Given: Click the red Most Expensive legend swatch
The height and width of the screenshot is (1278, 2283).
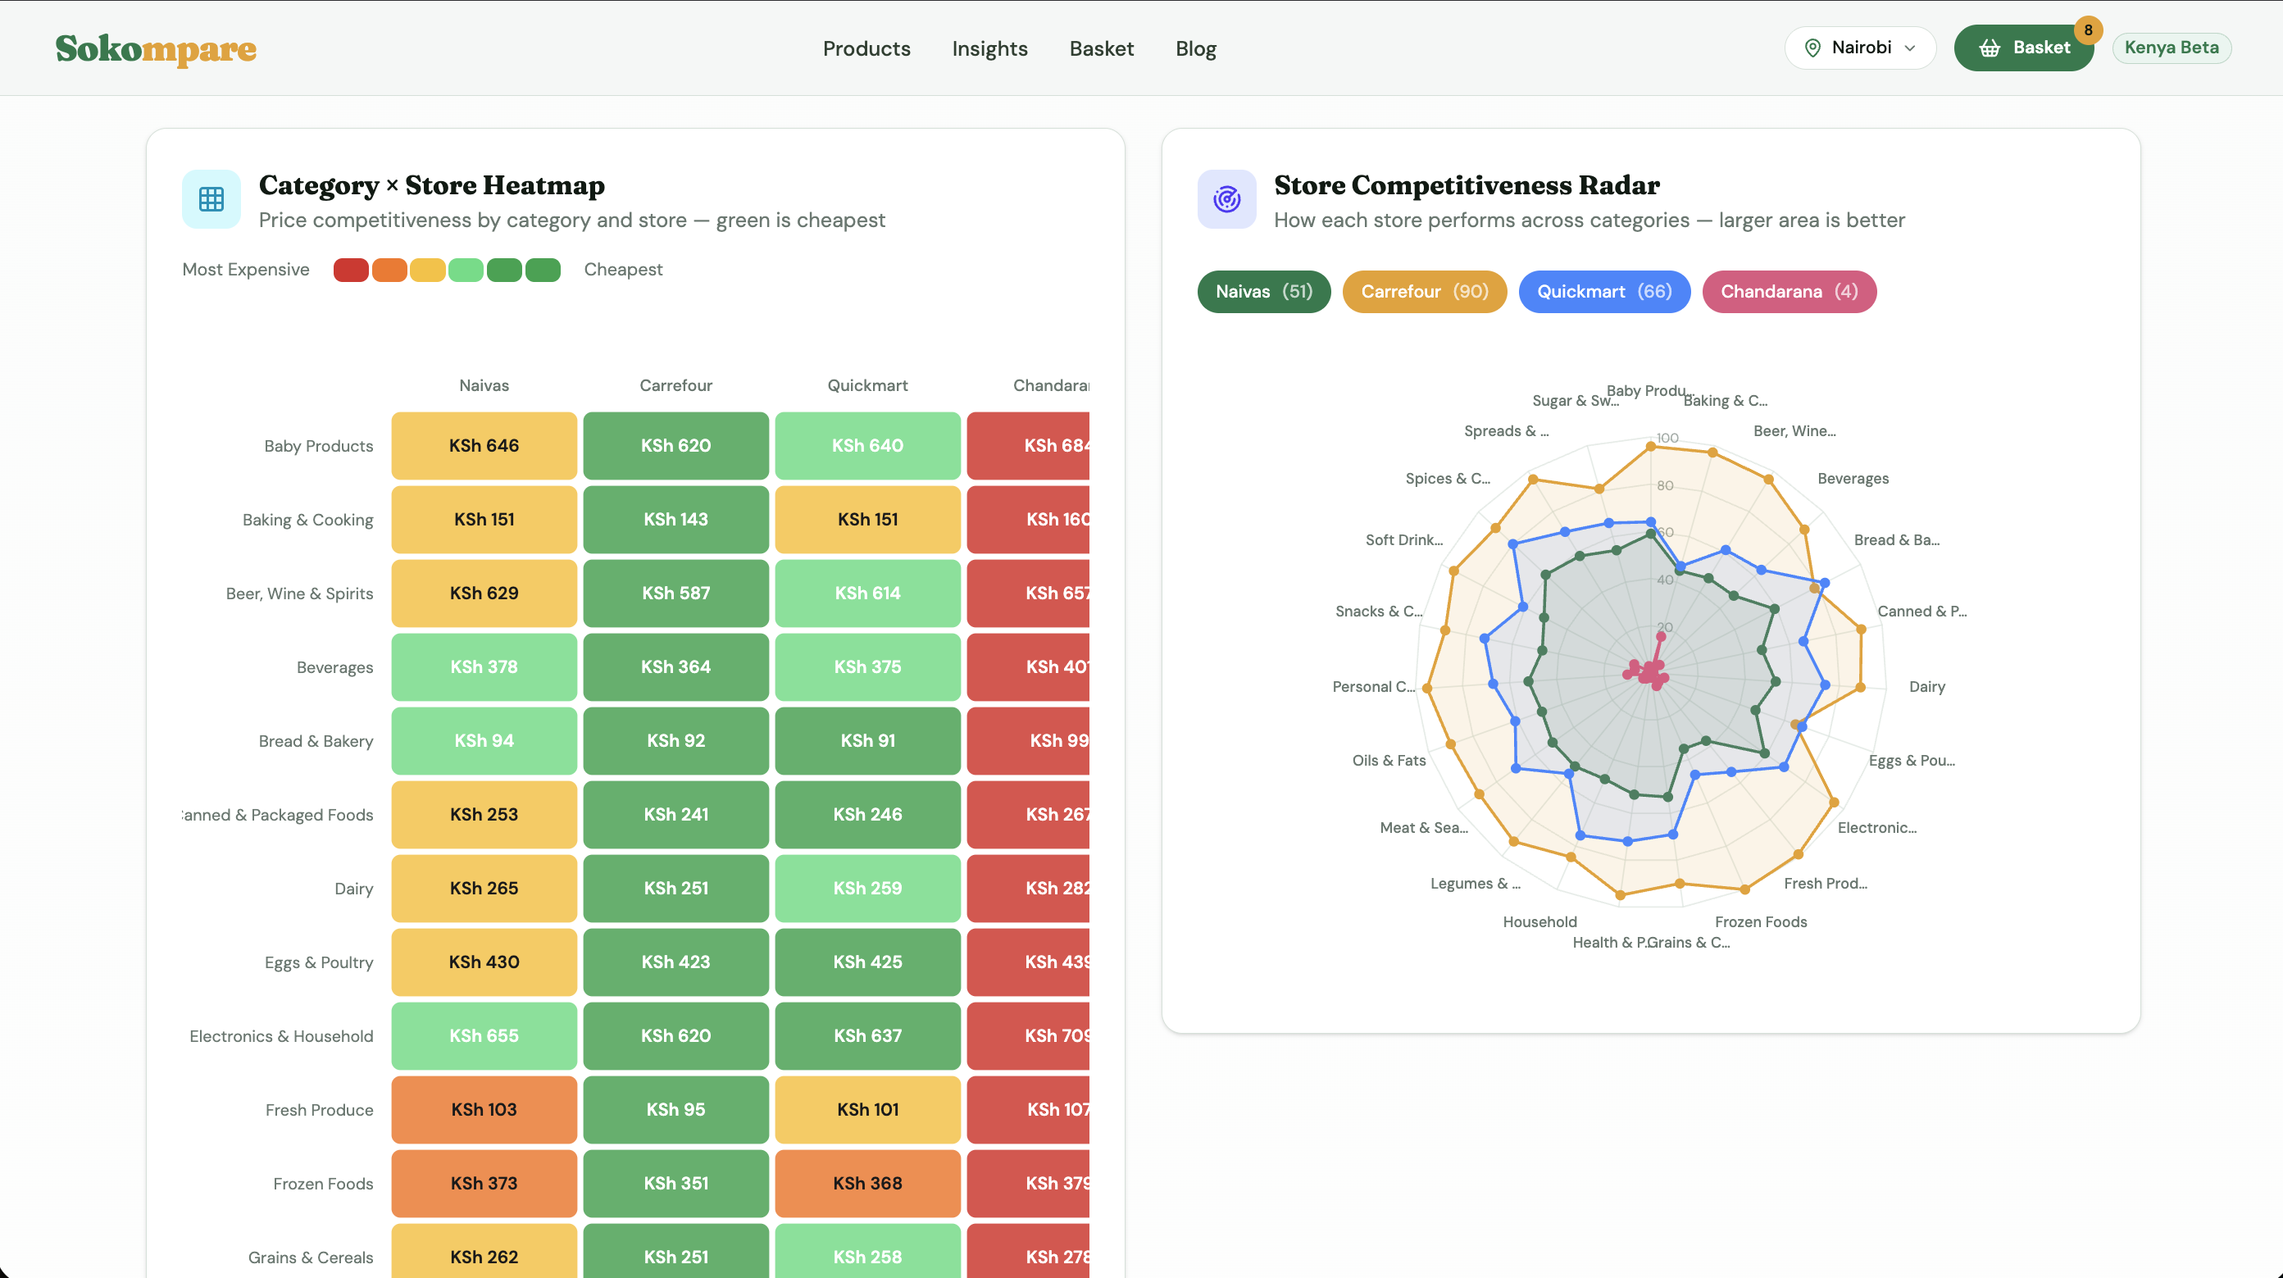Looking at the screenshot, I should tap(351, 270).
